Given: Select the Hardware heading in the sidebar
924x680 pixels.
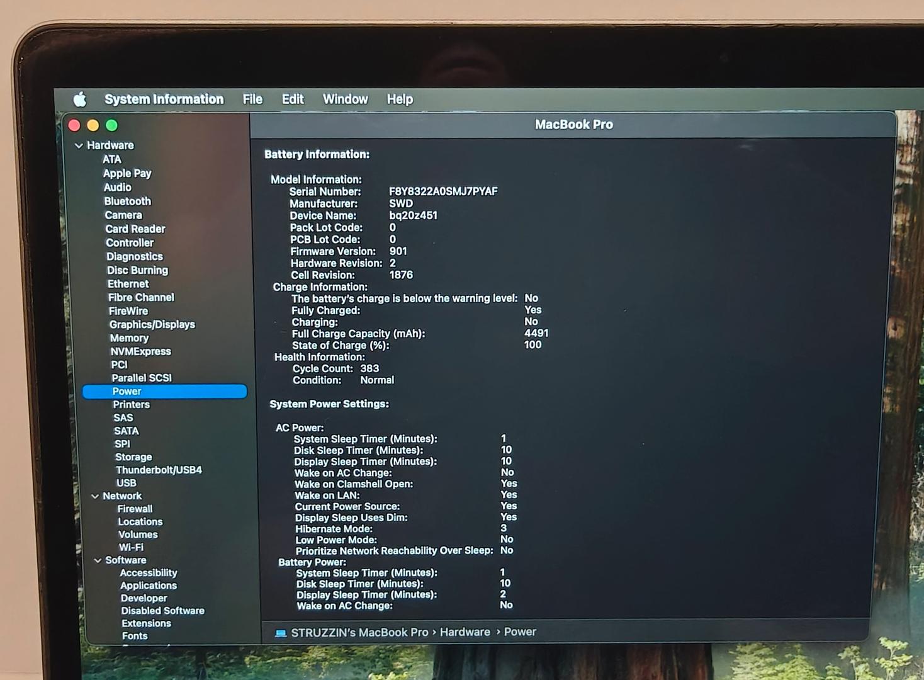Looking at the screenshot, I should coord(110,145).
